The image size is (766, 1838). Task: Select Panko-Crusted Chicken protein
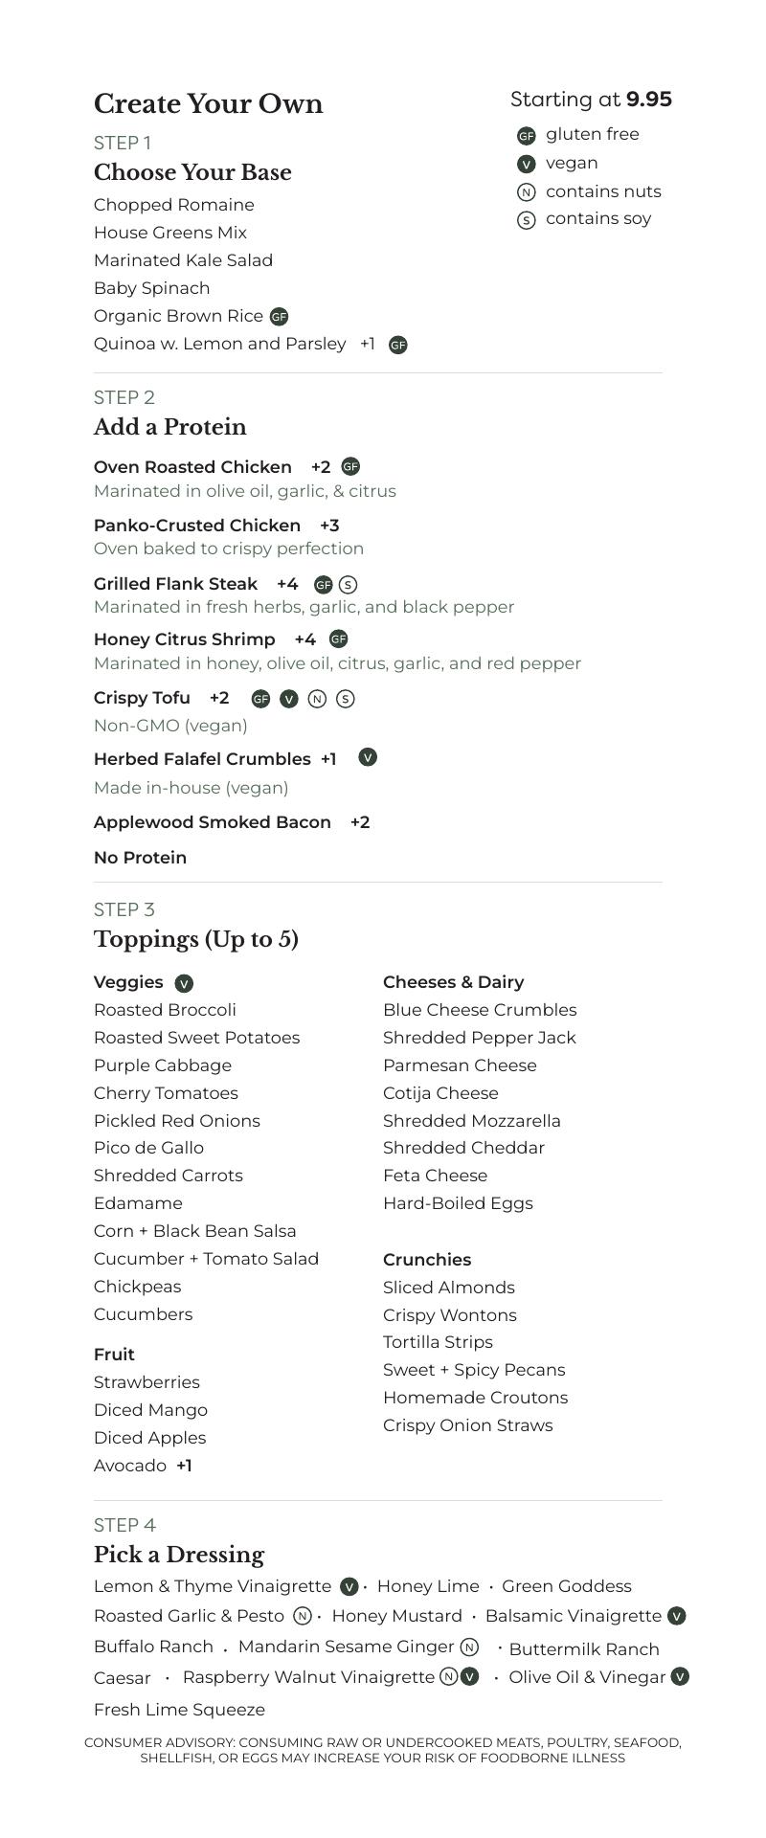[197, 526]
